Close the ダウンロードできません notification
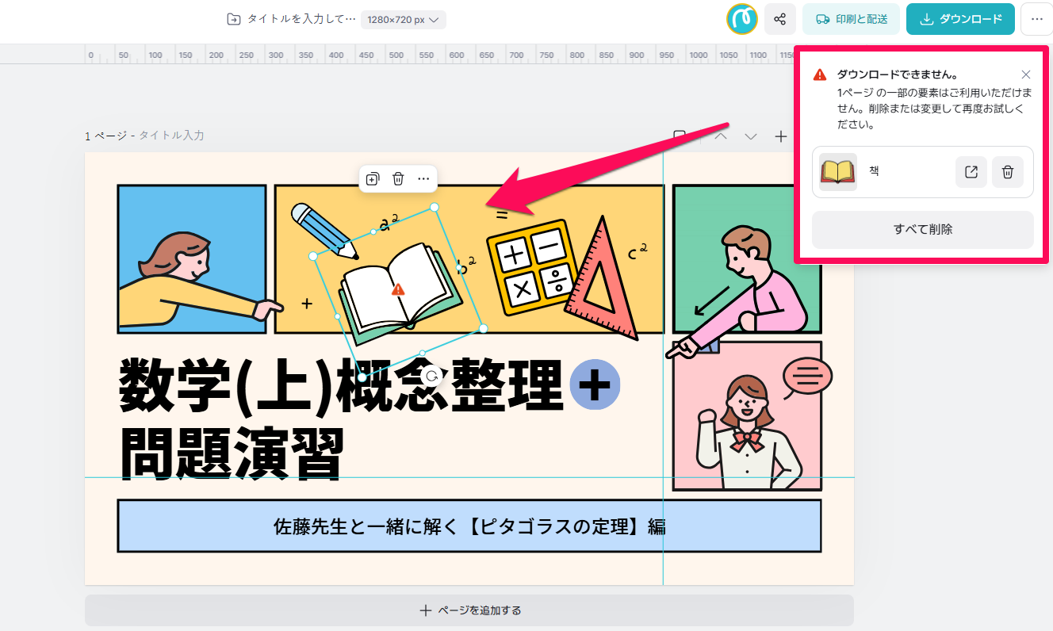 point(1026,75)
